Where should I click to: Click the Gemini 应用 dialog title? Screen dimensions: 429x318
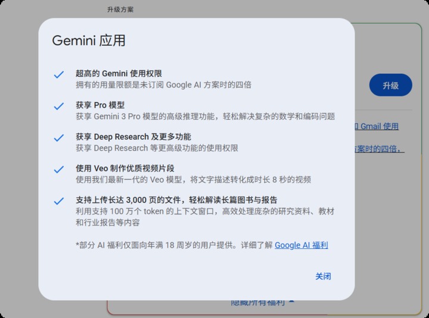(x=89, y=40)
